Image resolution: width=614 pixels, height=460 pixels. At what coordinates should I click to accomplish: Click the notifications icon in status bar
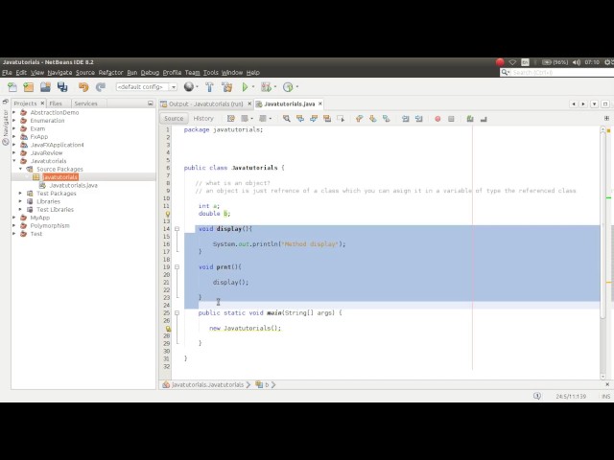tap(537, 396)
